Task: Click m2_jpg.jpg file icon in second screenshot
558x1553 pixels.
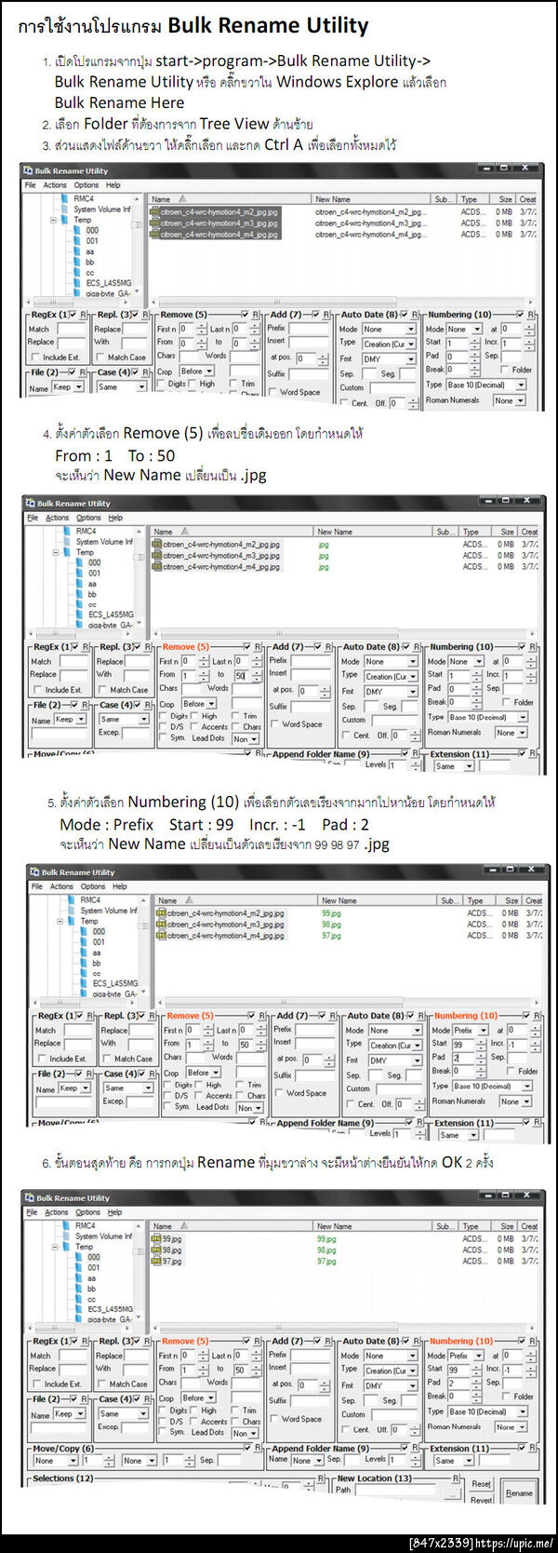Action: point(157,545)
